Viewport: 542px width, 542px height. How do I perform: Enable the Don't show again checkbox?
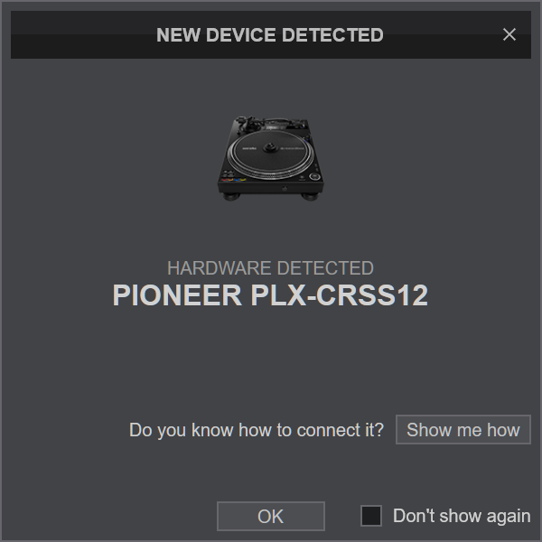(371, 516)
